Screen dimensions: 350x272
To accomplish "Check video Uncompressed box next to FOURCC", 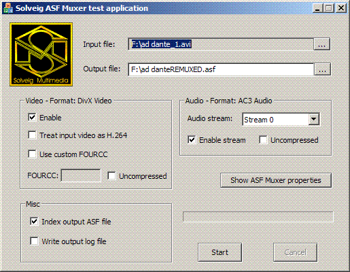I will (111, 176).
